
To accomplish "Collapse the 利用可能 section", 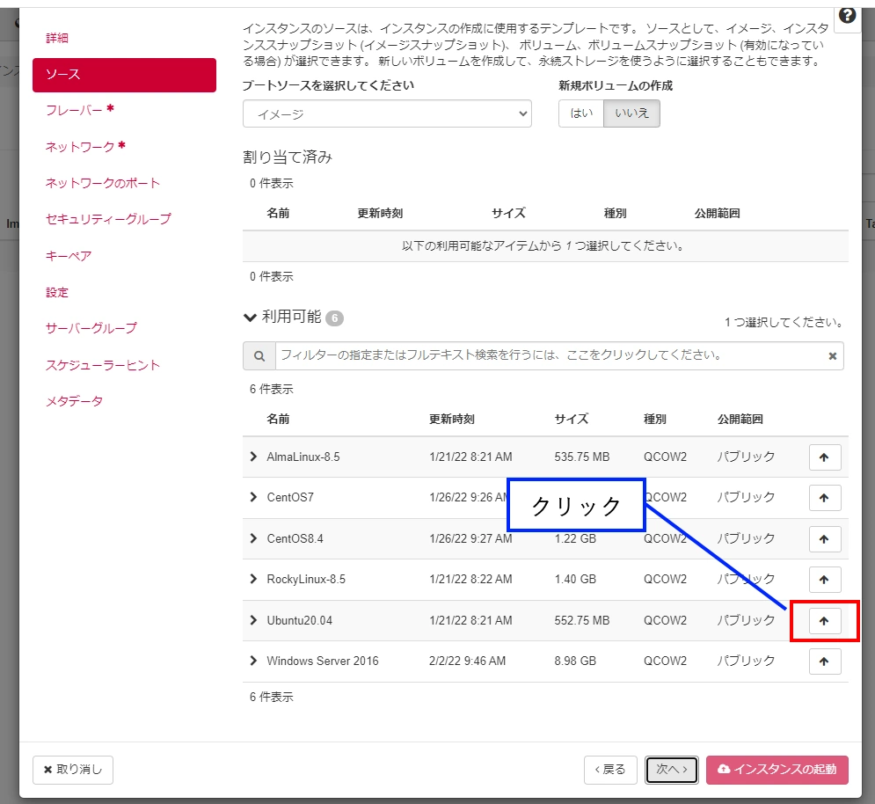I will (251, 318).
